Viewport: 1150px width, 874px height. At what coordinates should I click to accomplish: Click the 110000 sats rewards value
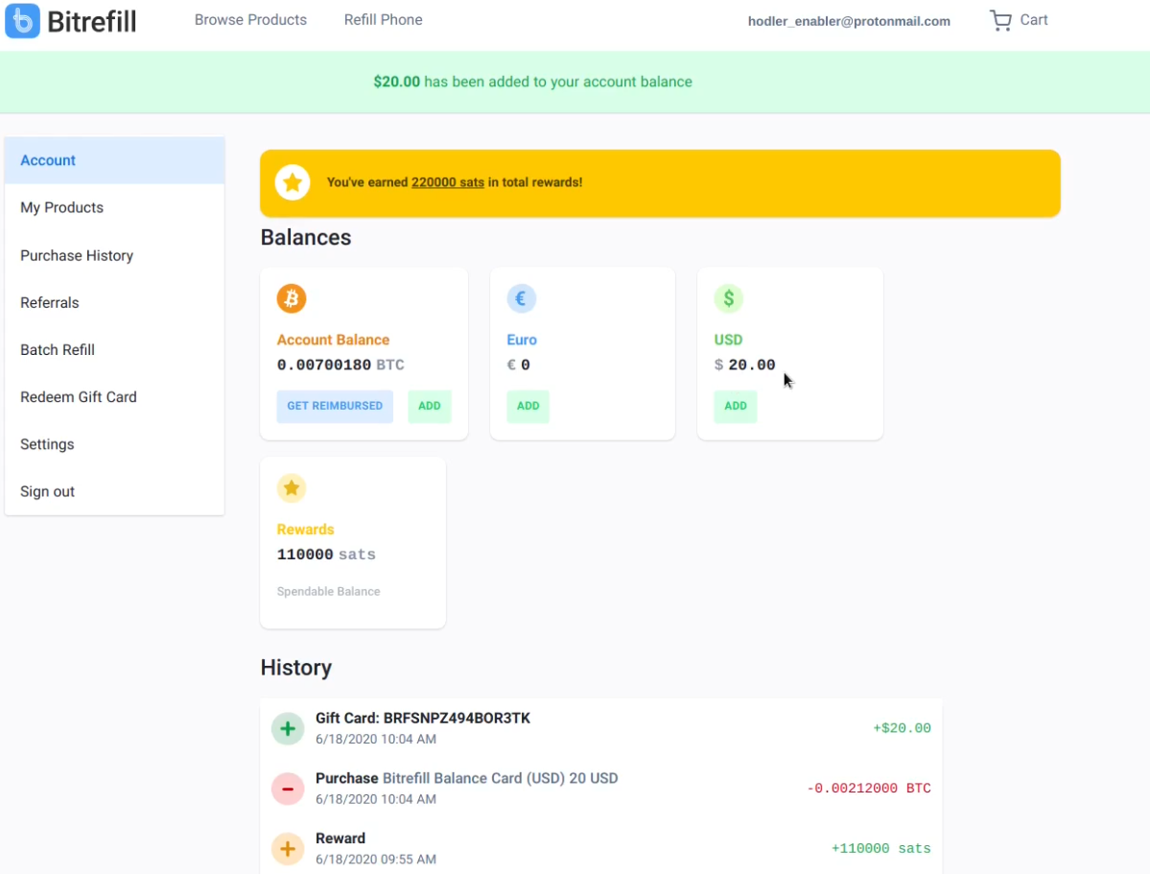pos(326,555)
